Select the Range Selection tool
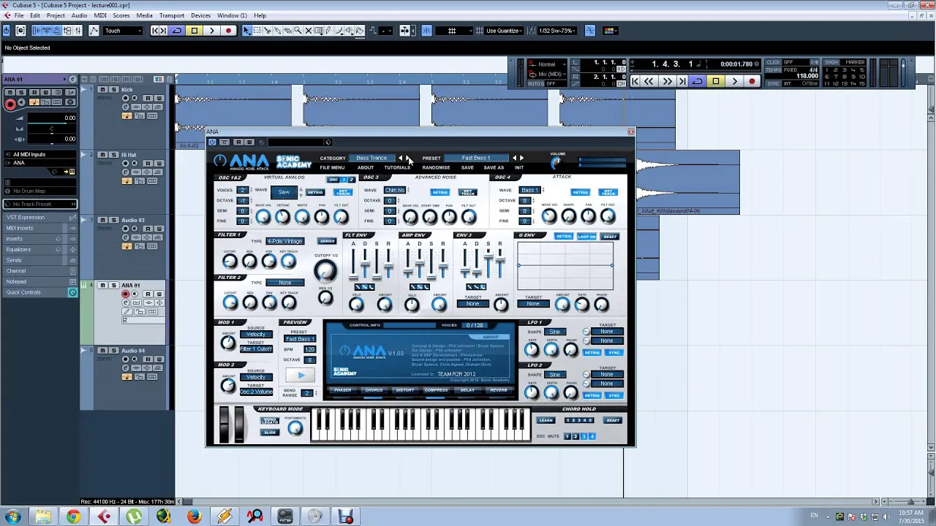Image resolution: width=936 pixels, height=526 pixels. click(x=257, y=31)
